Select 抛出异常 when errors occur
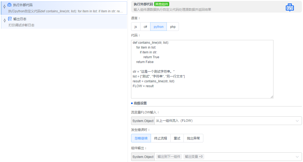 click(193, 138)
